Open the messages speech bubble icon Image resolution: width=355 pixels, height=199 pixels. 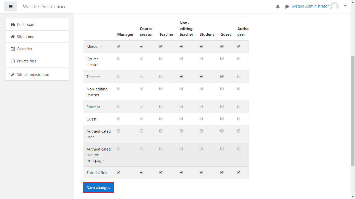point(287,7)
